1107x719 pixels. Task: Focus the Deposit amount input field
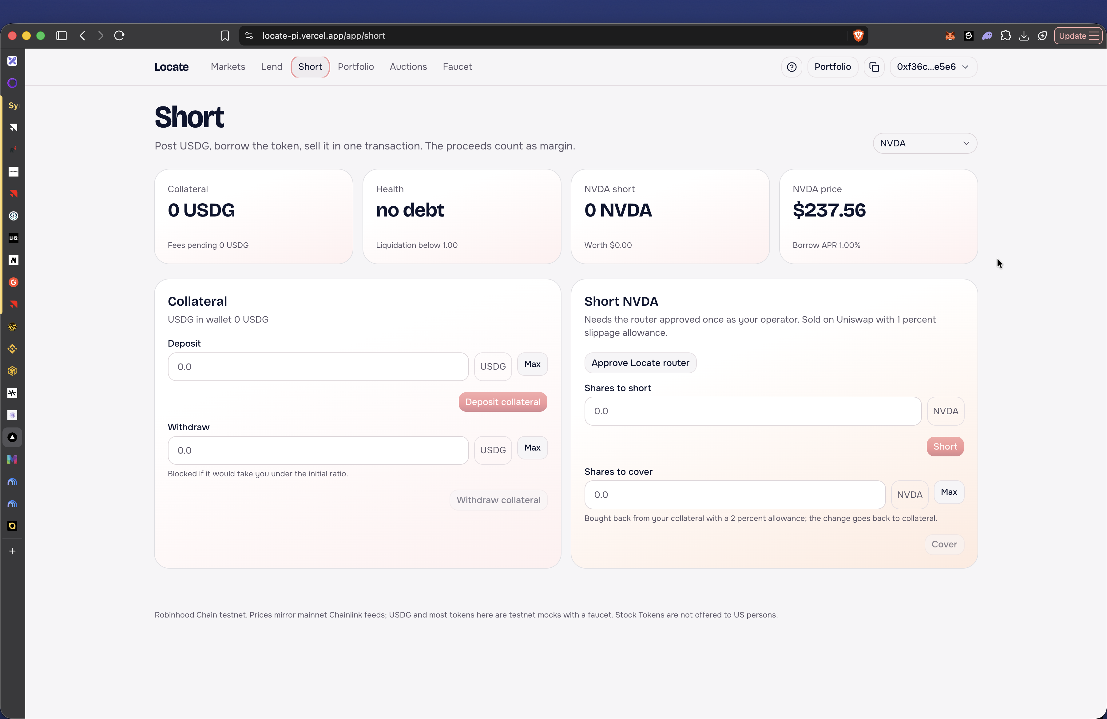318,367
